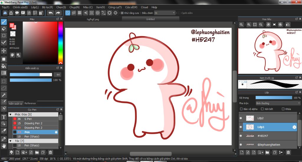Click the transparent color swatch
302x162 pixels.
pyautogui.click(x=13, y=34)
